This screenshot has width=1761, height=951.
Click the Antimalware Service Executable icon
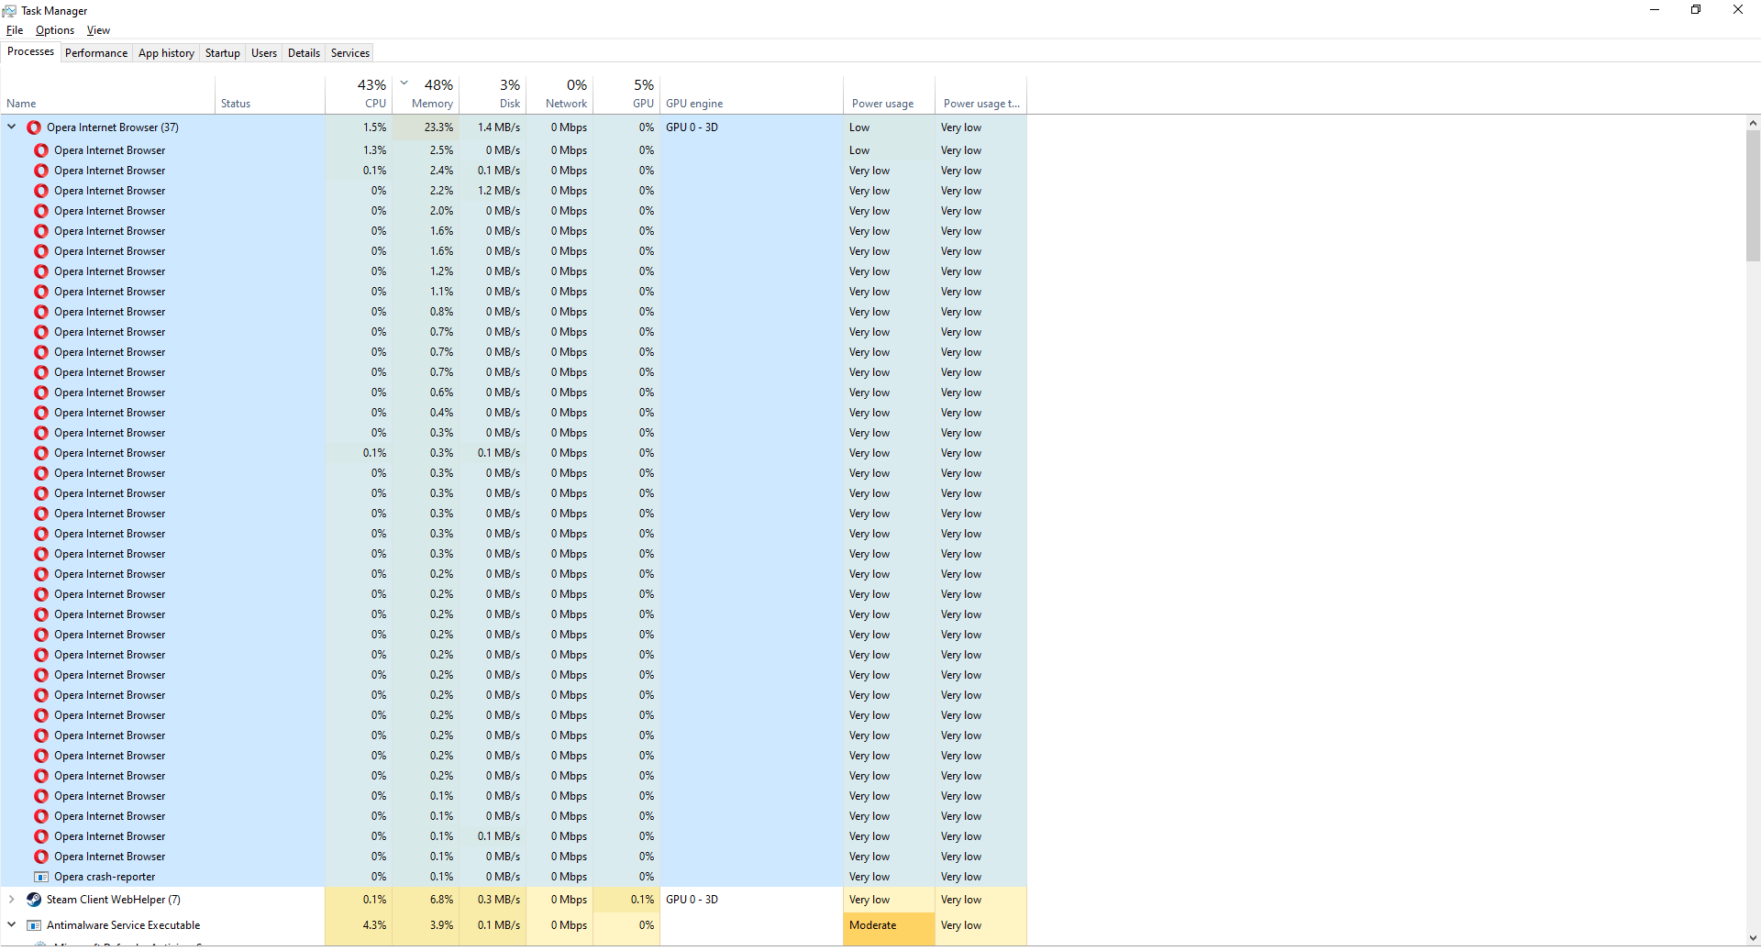(34, 925)
